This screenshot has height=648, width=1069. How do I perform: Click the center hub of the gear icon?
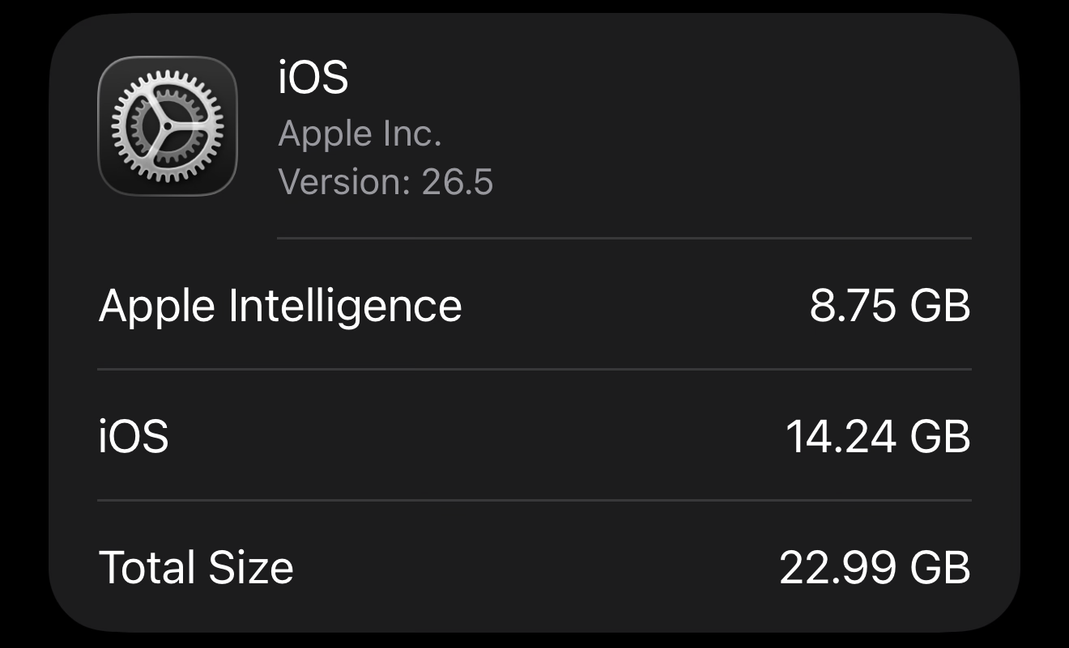(x=167, y=127)
